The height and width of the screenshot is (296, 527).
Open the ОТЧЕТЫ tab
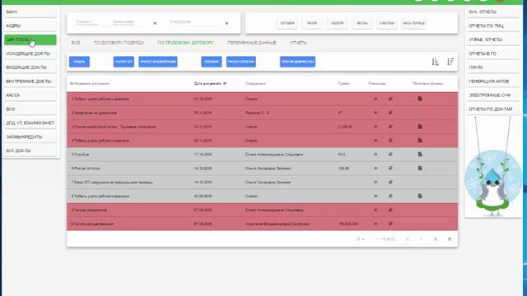(x=298, y=43)
